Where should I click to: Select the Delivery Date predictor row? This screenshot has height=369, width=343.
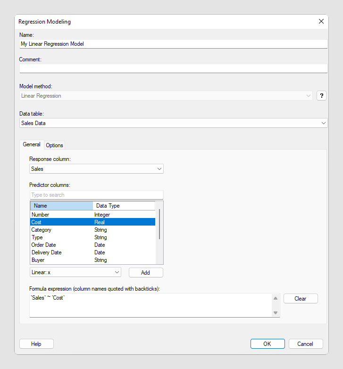(92, 252)
